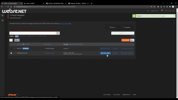Viewport: 178px width, 100px height.
Task: Switch to the Home Portalım browser tab
Action: point(34,3)
